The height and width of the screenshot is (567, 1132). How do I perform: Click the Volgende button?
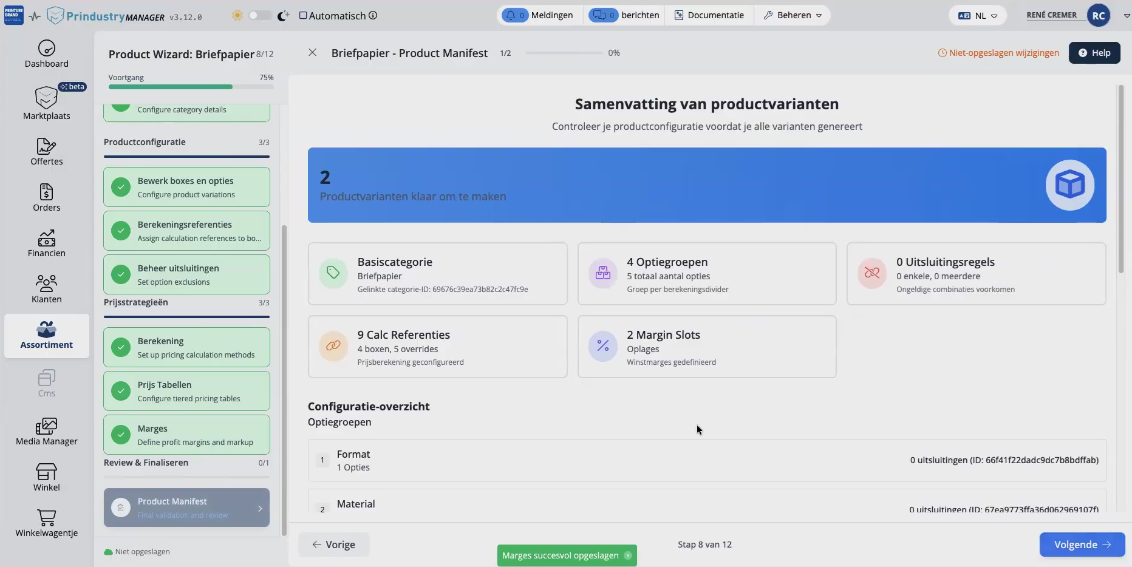pos(1081,545)
